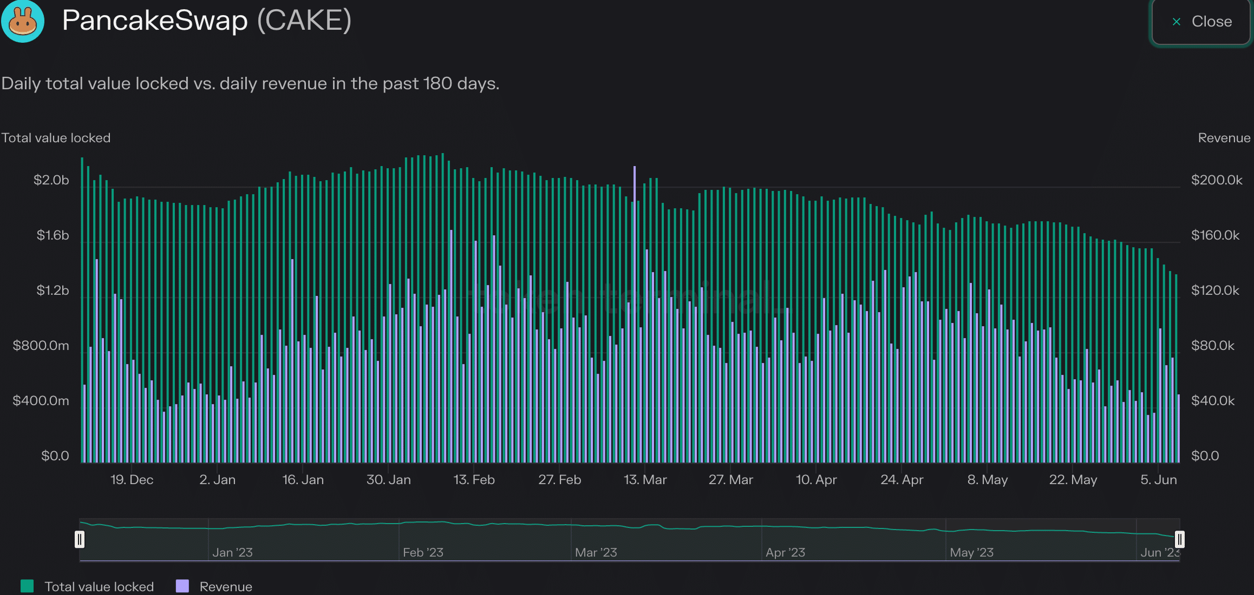The width and height of the screenshot is (1254, 595).
Task: Click Feb '23 in the range navigator
Action: pyautogui.click(x=423, y=552)
